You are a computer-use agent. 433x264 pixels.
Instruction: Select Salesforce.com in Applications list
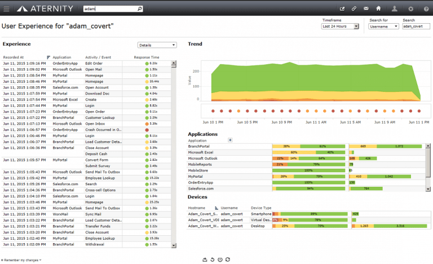click(201, 189)
